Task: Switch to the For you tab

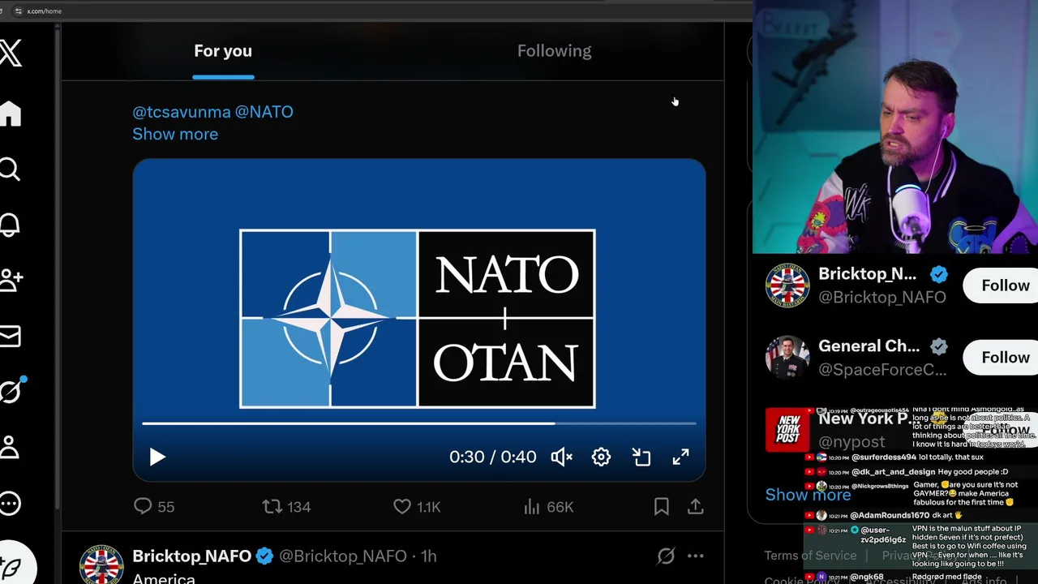Action: (x=223, y=51)
